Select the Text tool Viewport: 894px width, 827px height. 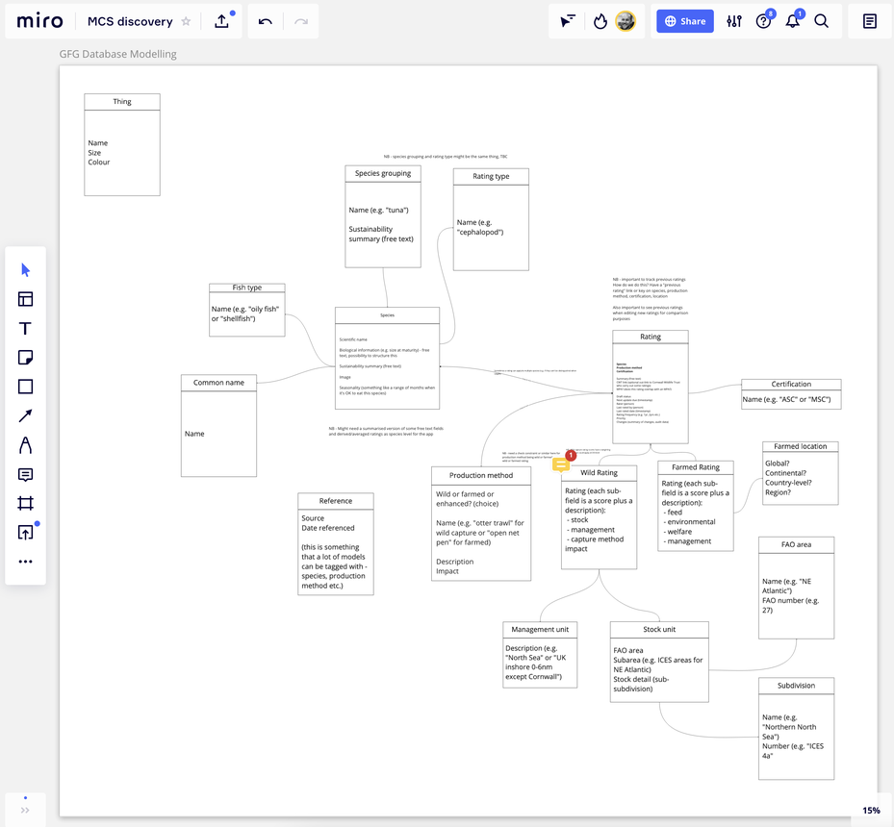[26, 329]
